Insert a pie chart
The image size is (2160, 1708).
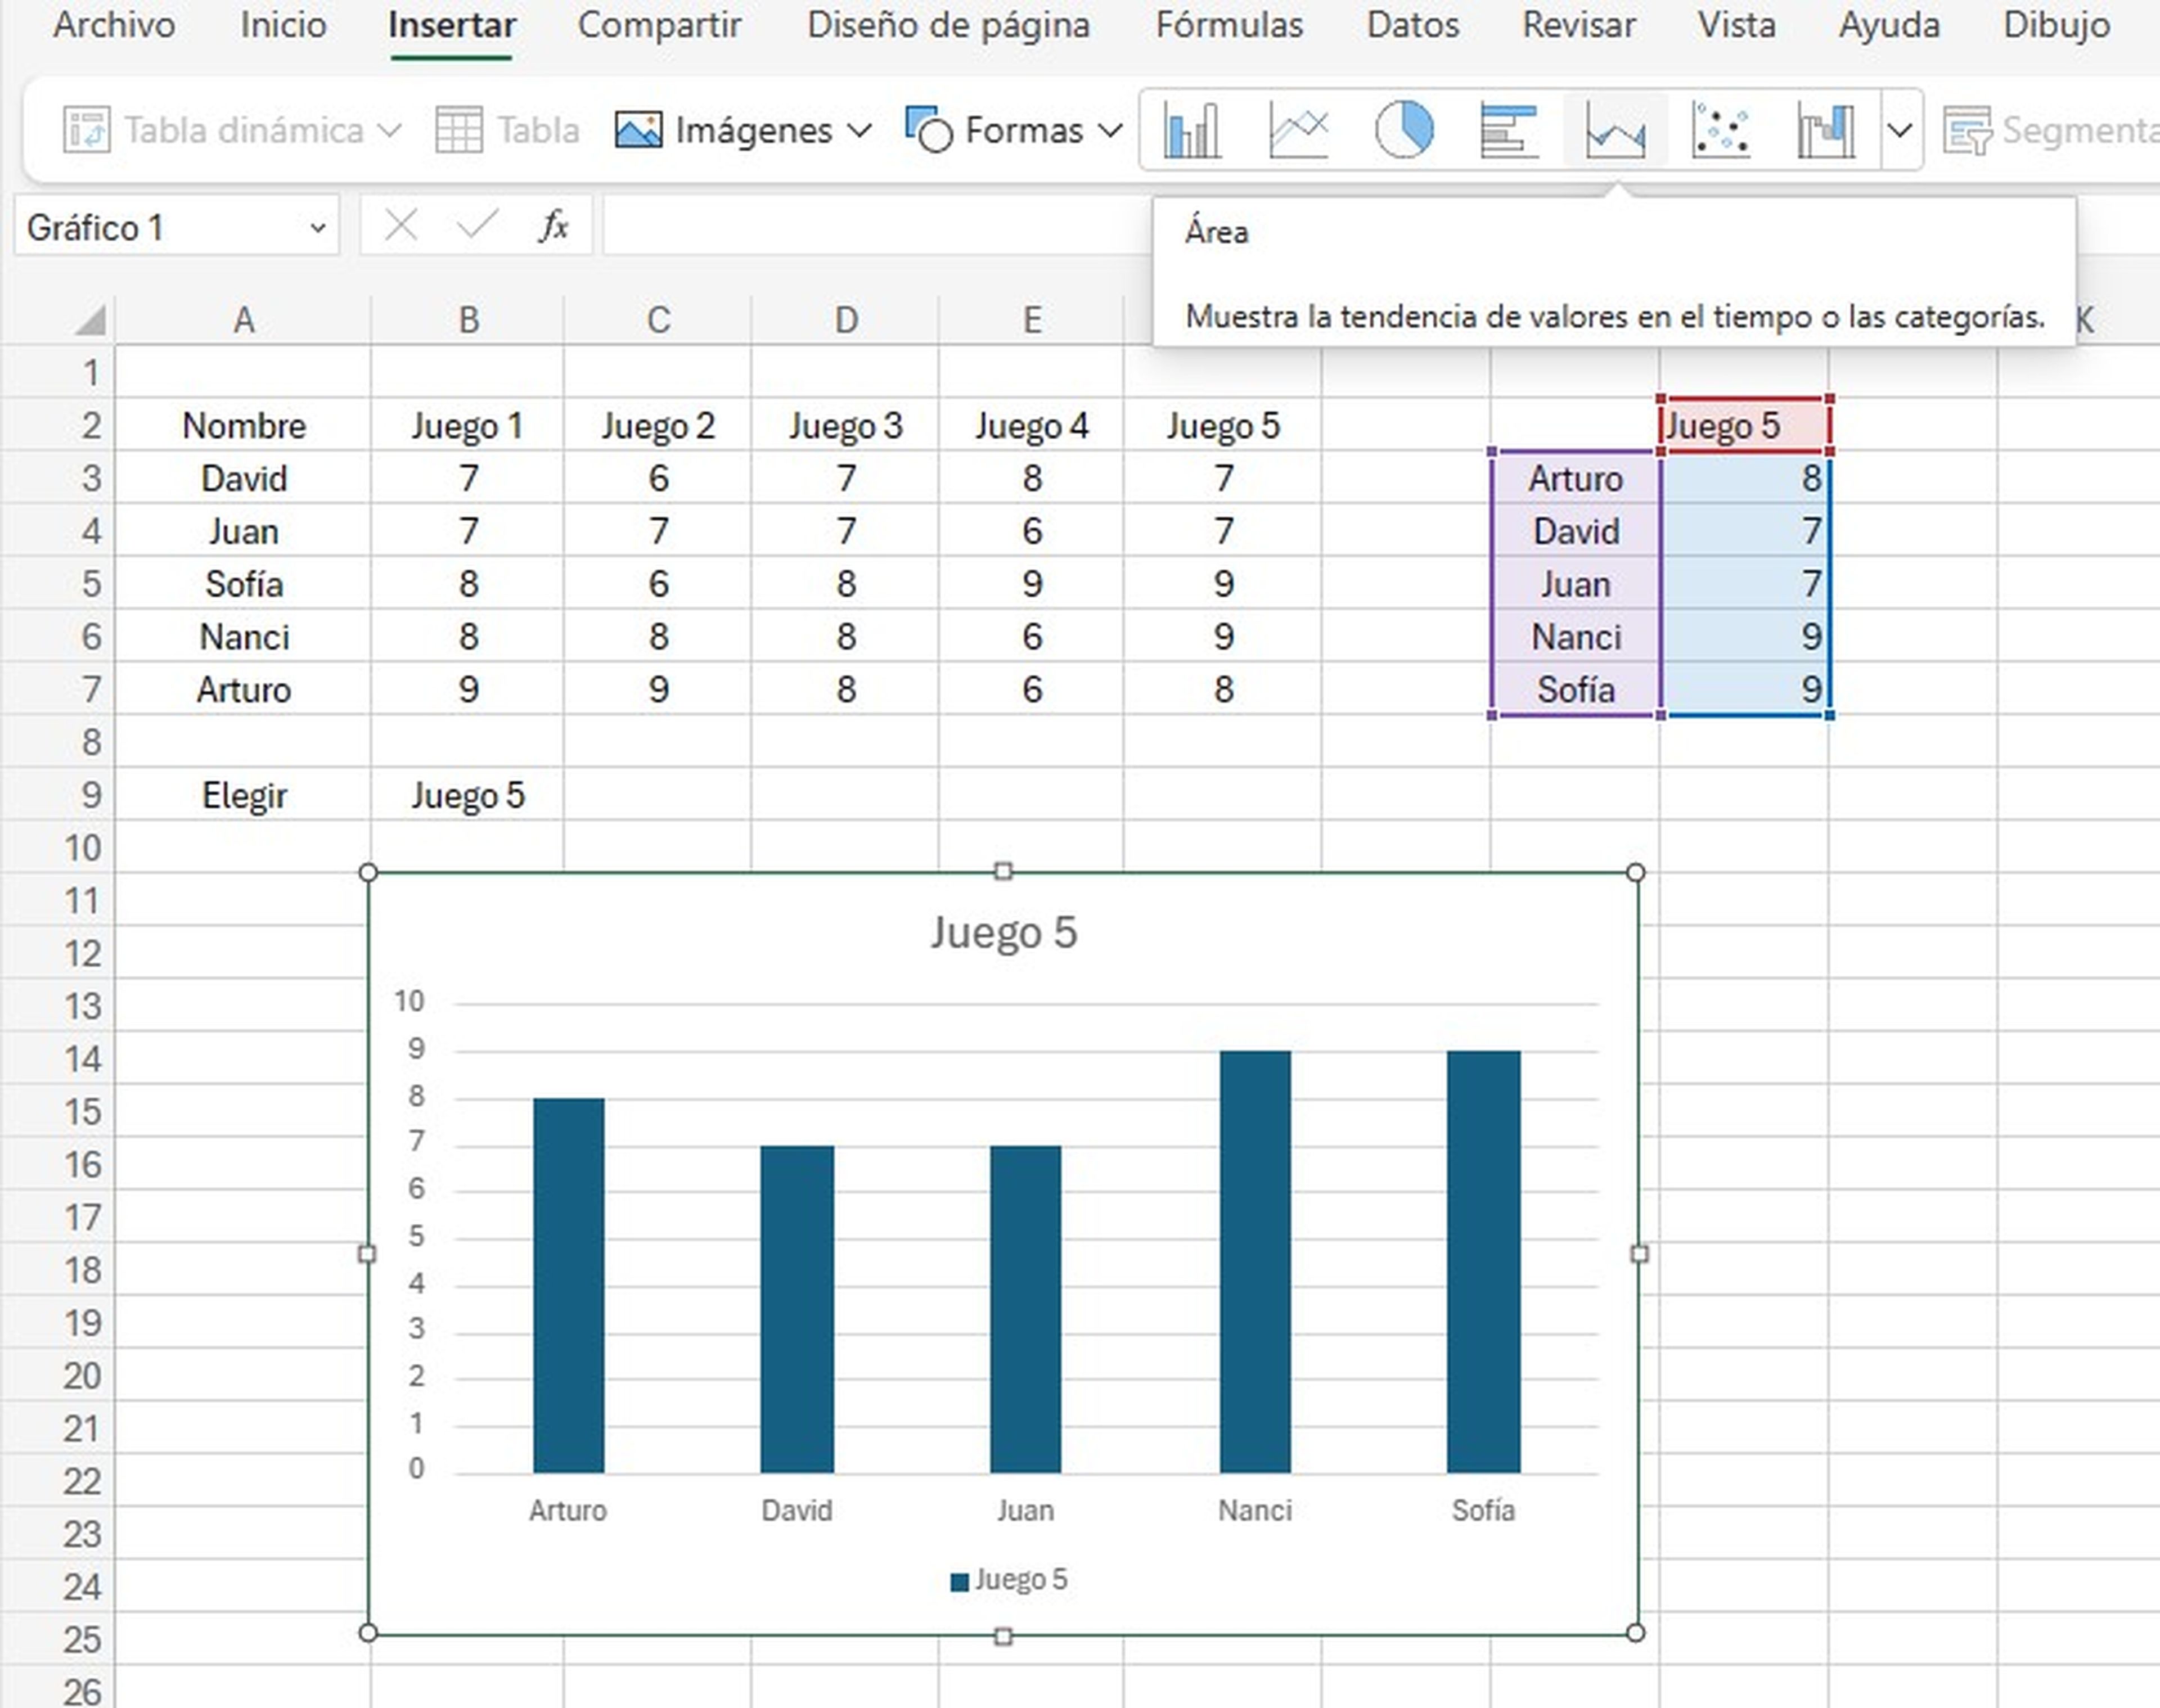[1404, 130]
